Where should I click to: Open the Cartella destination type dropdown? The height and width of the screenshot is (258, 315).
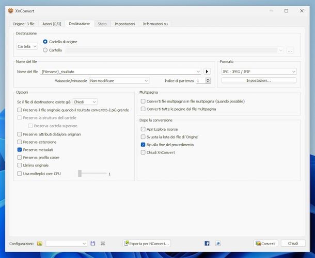[x=27, y=46]
